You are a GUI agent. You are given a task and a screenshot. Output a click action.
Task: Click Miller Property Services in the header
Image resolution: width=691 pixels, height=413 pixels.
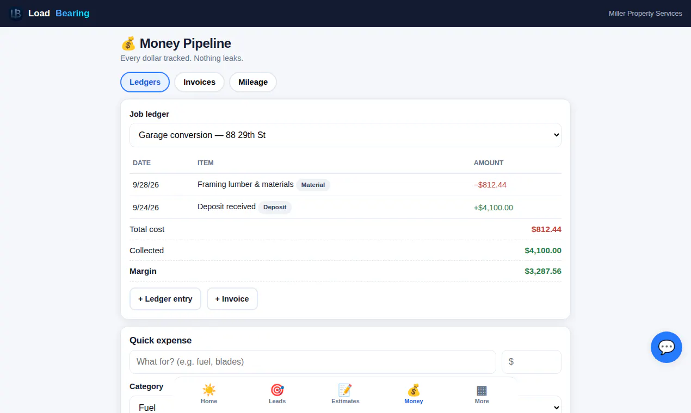coord(645,14)
